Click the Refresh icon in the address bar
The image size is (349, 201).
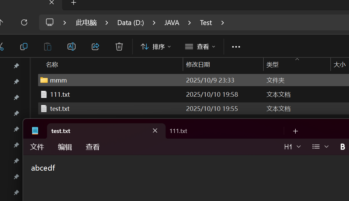click(24, 22)
